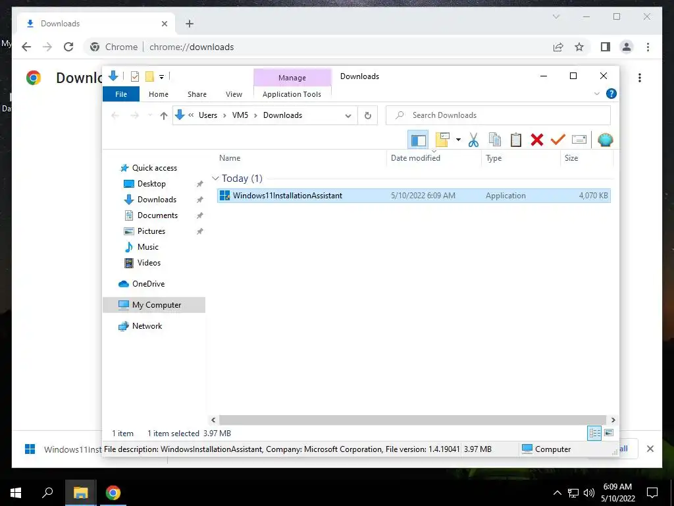Select Quick access in navigation pane
The width and height of the screenshot is (674, 506).
[154, 168]
